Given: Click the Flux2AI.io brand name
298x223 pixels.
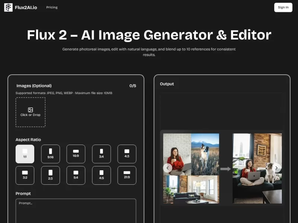Looking at the screenshot, I should tap(26, 7).
